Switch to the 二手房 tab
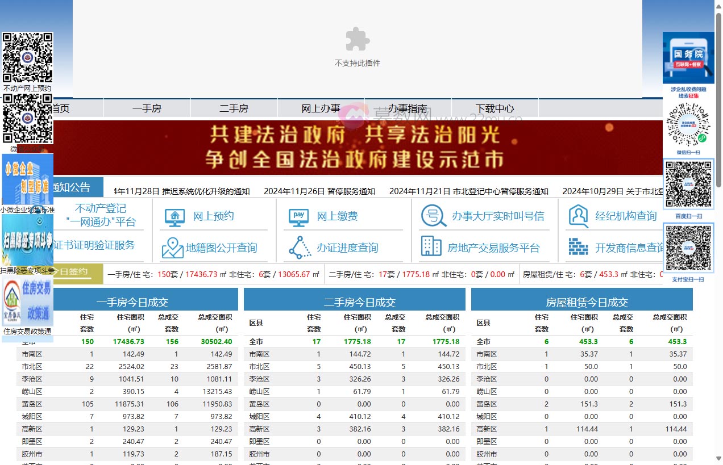This screenshot has height=465, width=723. (234, 108)
